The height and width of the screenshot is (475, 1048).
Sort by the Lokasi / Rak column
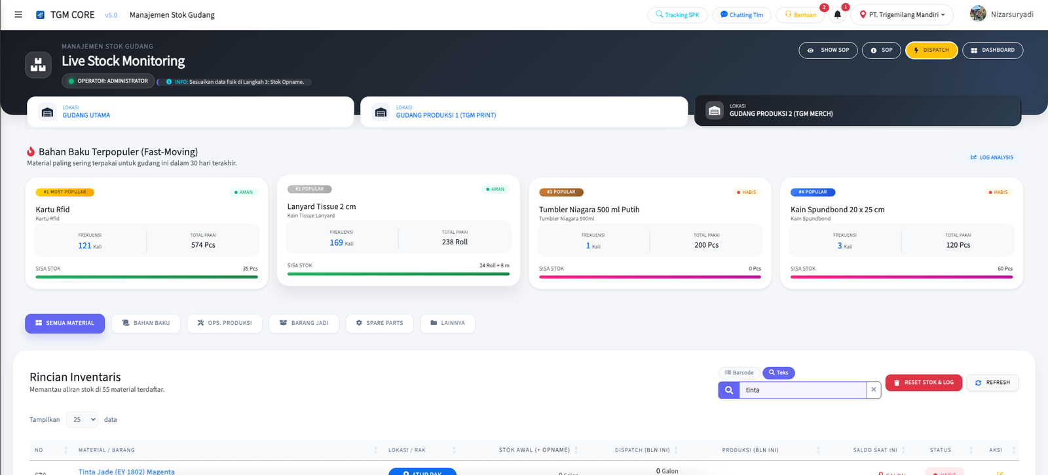tap(454, 450)
